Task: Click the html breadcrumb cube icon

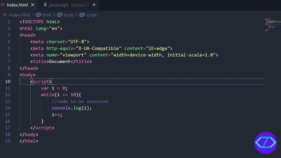Action: (38, 15)
